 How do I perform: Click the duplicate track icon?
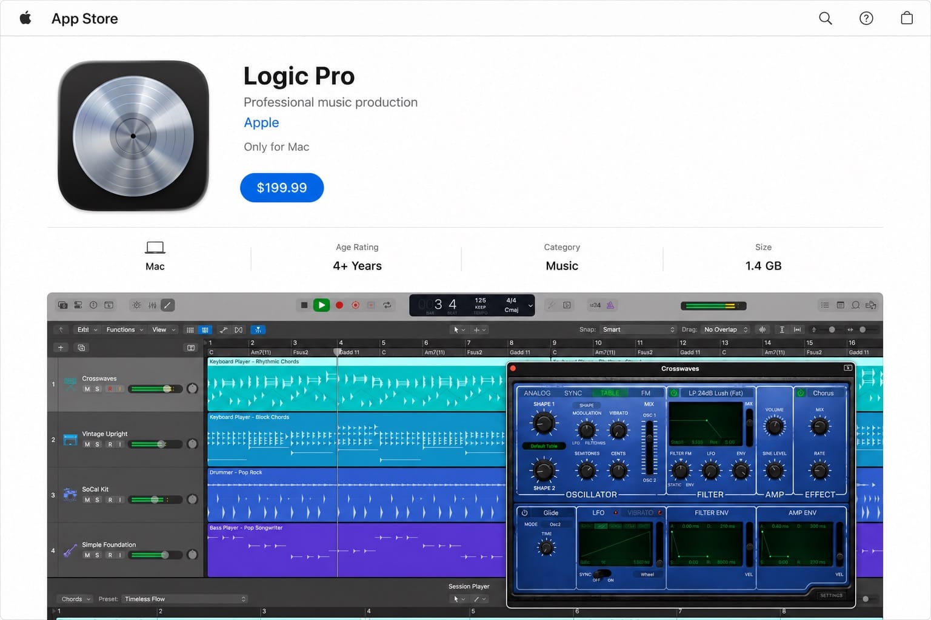[x=81, y=348]
